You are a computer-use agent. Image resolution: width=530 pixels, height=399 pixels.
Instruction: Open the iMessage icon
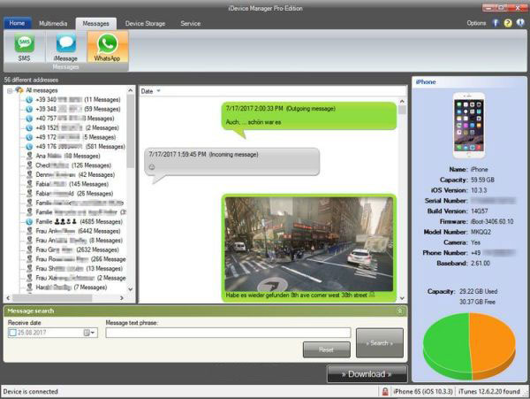65,47
